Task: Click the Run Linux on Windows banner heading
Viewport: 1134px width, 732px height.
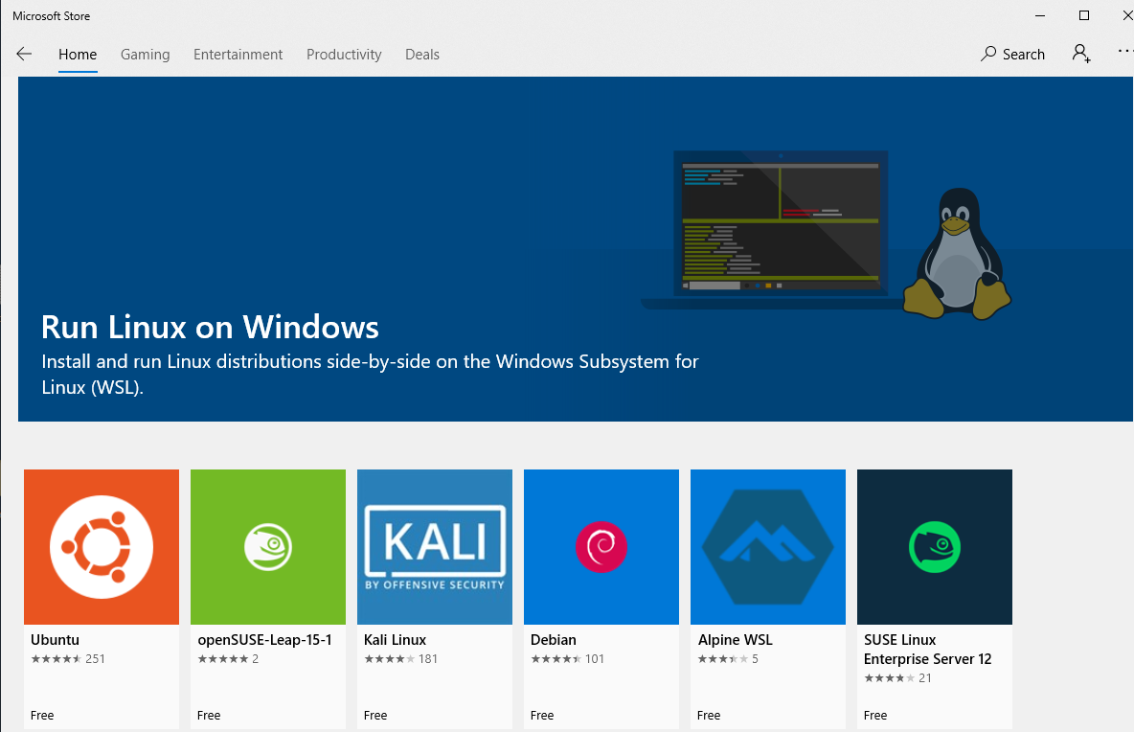Action: click(x=210, y=327)
